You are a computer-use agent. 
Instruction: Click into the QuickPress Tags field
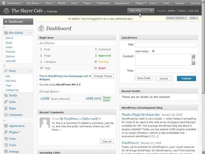coord(166,71)
